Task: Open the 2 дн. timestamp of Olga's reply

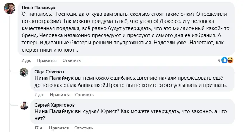Action: (x=39, y=95)
